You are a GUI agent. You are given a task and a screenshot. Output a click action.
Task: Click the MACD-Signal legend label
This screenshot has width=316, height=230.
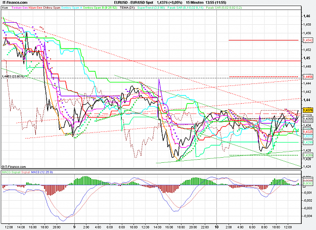[11, 172]
